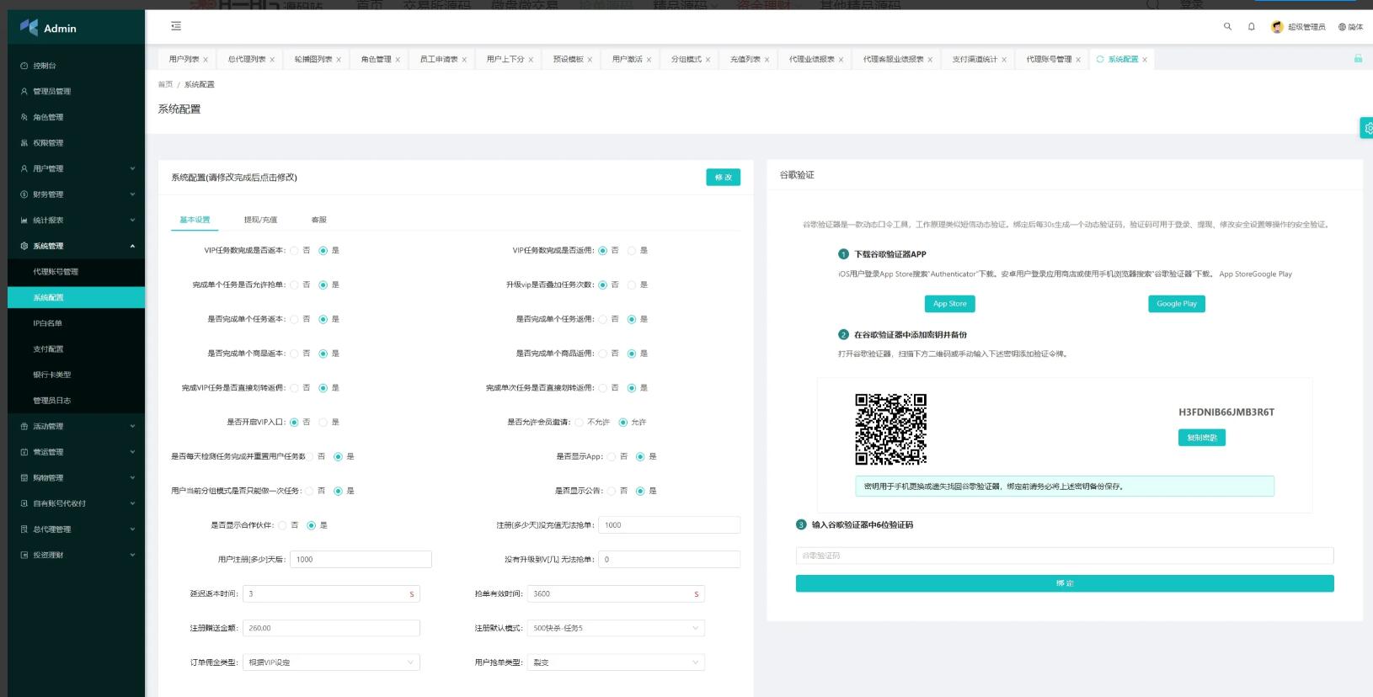
Task: Expand 财务管理 in the sidebar
Action: [76, 194]
